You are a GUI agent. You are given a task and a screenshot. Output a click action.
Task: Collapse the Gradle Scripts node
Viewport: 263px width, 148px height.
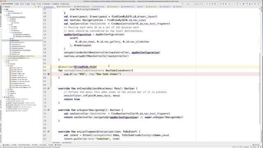click(3, 97)
